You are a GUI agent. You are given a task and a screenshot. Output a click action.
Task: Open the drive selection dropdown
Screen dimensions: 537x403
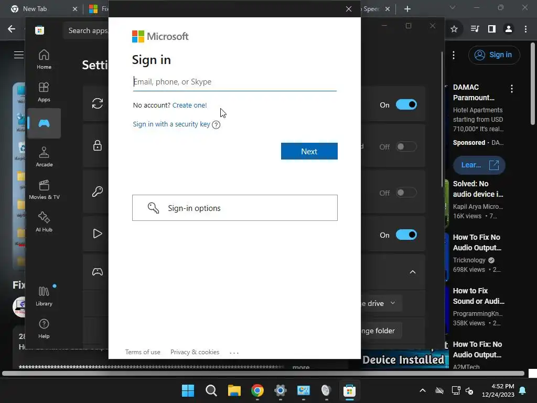coord(381,303)
